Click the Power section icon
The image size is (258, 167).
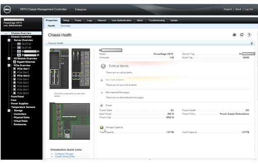point(102,105)
